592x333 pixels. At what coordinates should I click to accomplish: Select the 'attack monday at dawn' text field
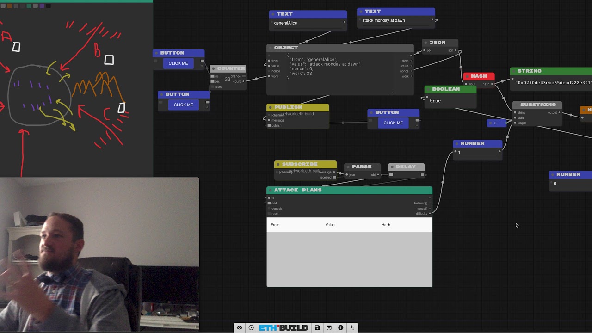[396, 20]
